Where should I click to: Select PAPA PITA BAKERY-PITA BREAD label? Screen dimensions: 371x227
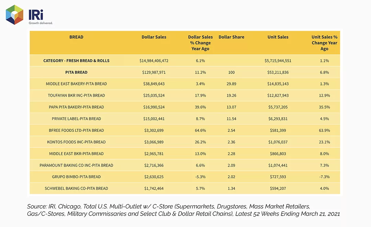76,107
